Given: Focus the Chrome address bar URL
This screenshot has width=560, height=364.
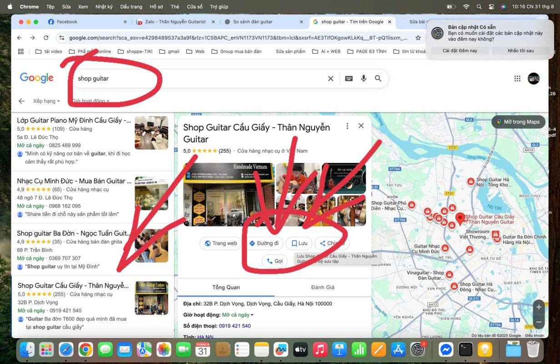Looking at the screenshot, I should coord(239,38).
